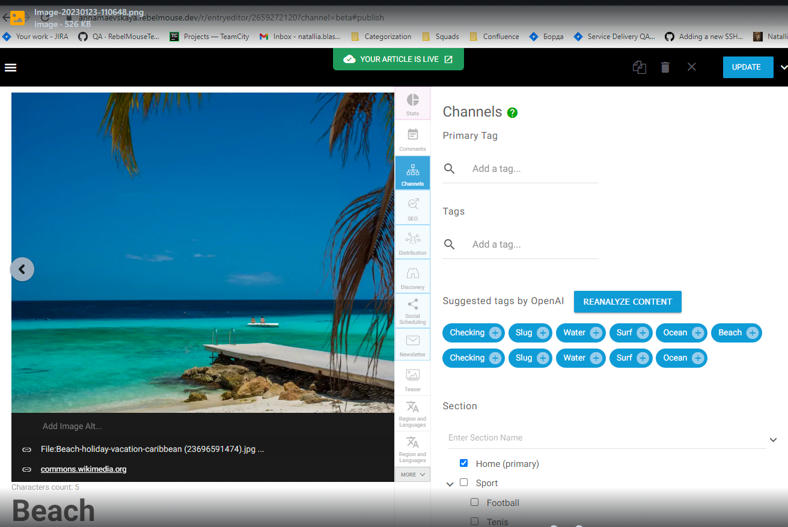Collapse the Sport section tree

pos(450,483)
